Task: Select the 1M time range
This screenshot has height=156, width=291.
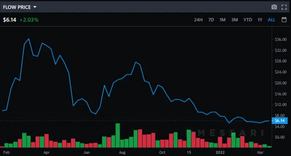Action: coord(222,20)
